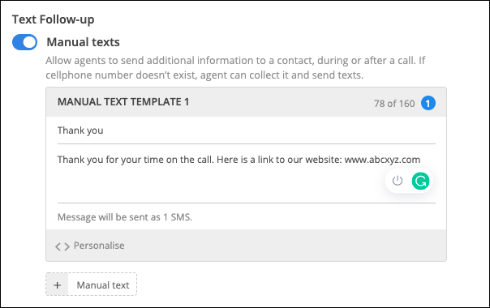Click the Manual texts label
The width and height of the screenshot is (490, 308).
tap(83, 42)
